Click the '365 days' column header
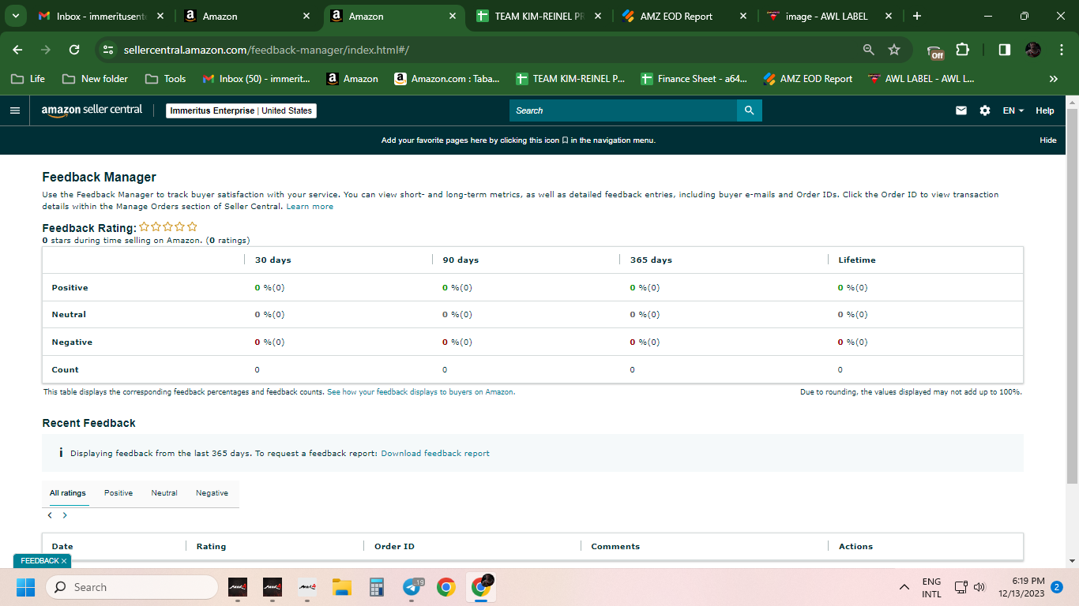The width and height of the screenshot is (1079, 606). 651,260
